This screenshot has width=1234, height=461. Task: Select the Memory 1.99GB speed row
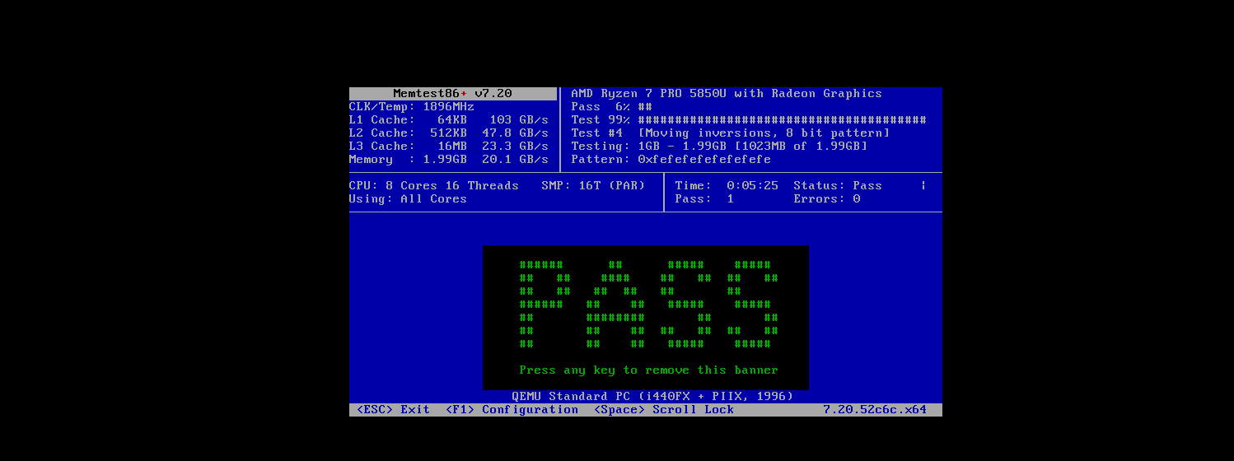click(x=448, y=160)
